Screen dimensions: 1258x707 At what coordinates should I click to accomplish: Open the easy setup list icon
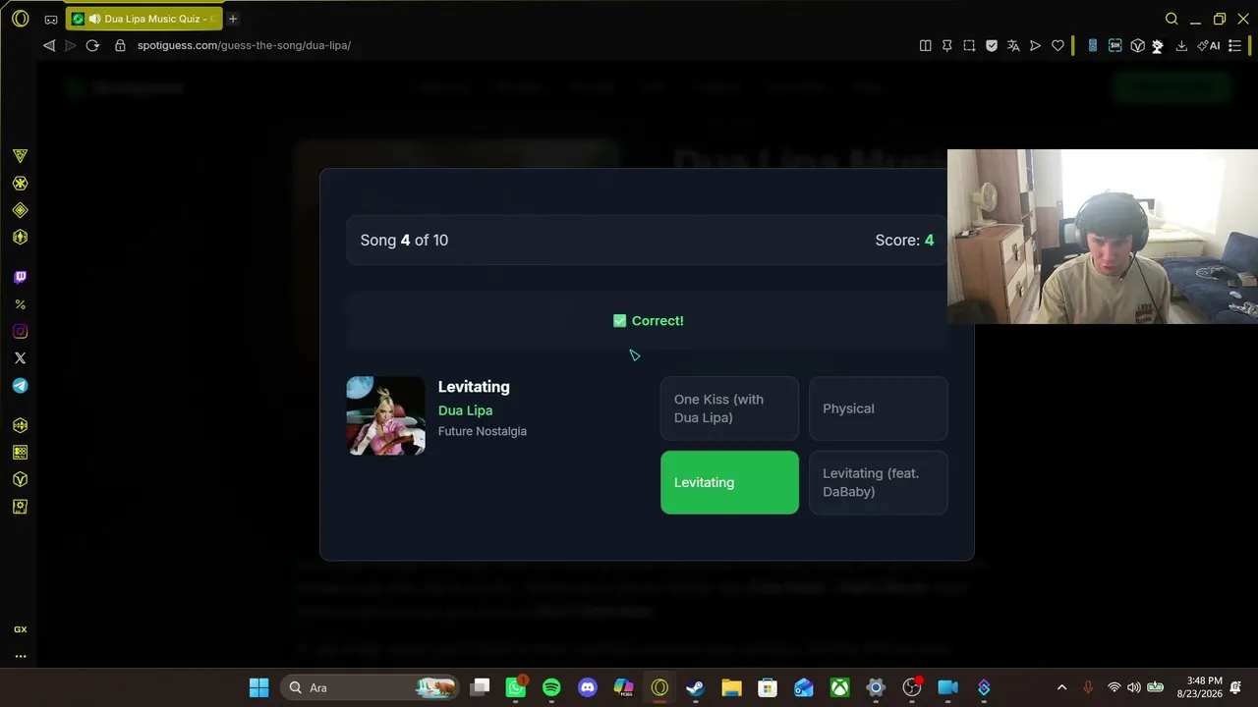(x=1235, y=45)
